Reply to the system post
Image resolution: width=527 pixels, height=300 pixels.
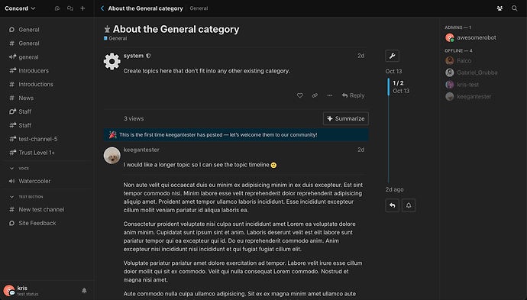coord(353,95)
